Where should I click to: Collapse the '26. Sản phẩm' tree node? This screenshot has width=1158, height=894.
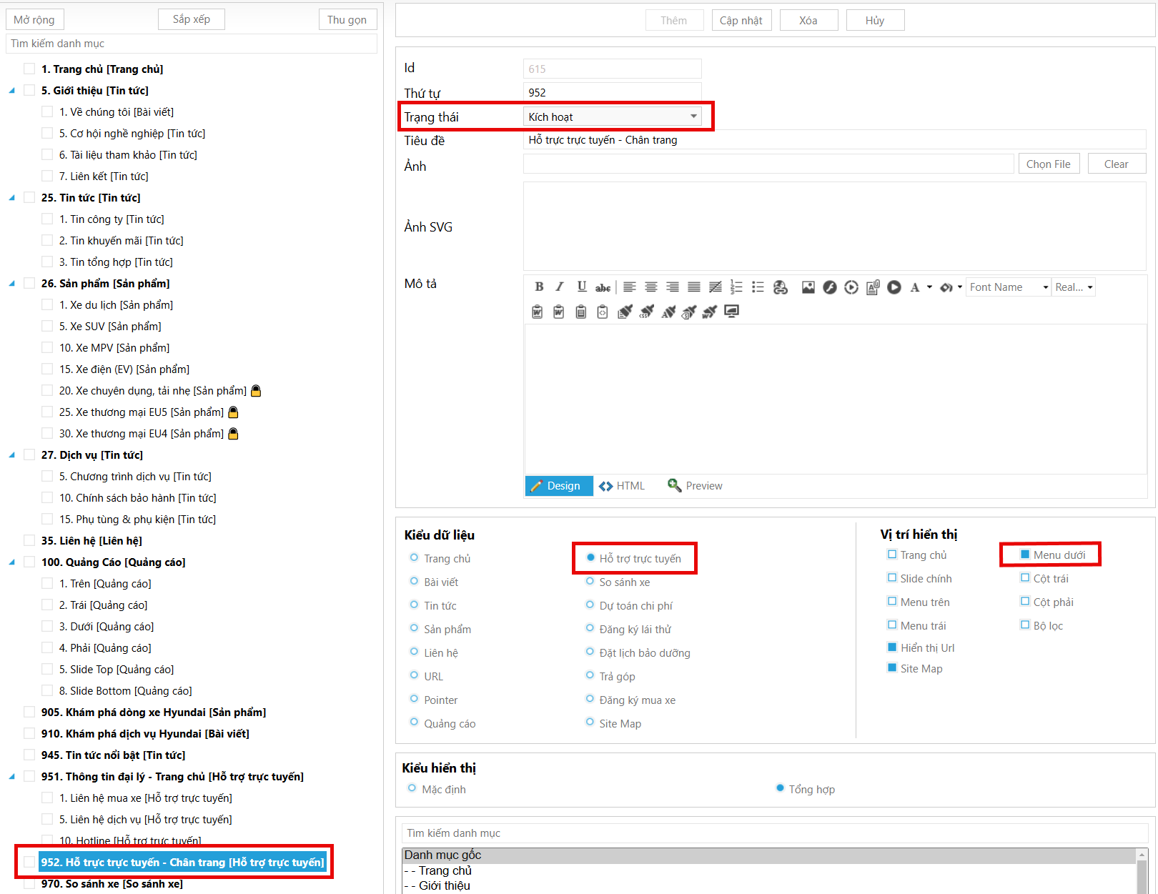click(11, 284)
